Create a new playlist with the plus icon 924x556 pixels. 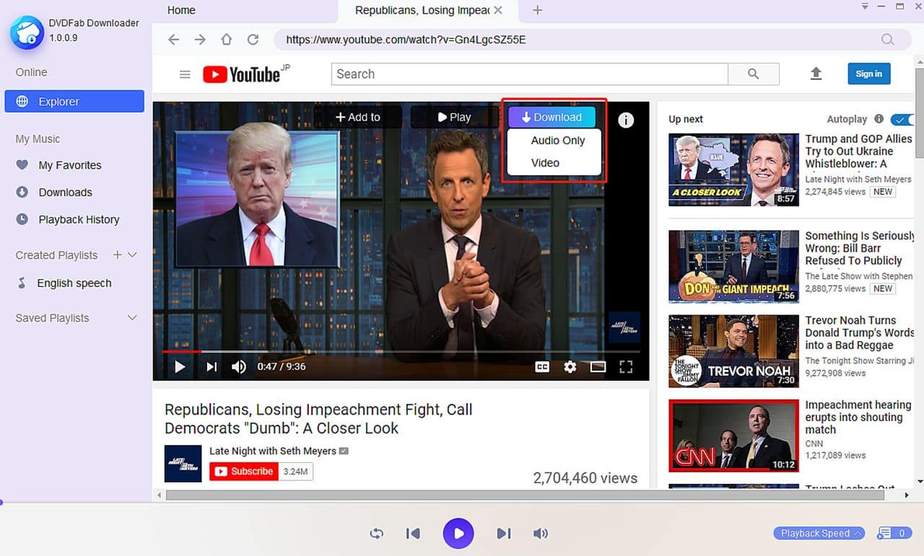click(x=115, y=255)
